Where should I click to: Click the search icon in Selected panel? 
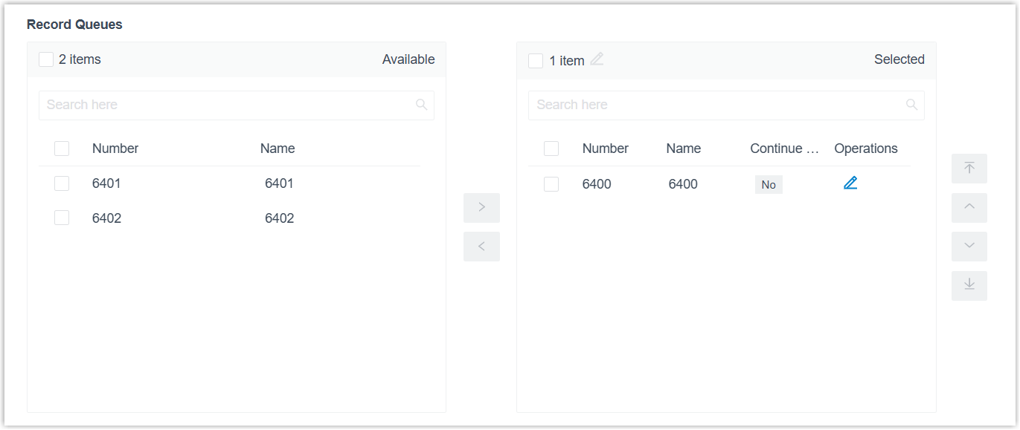click(911, 105)
